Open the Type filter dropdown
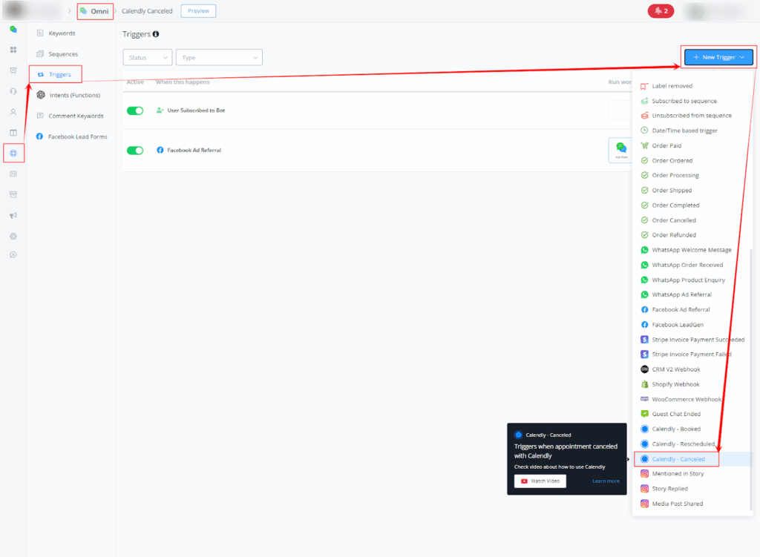 219,57
